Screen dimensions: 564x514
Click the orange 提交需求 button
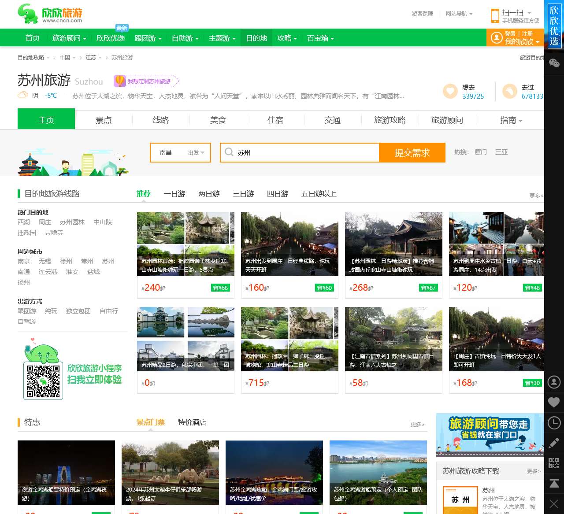tap(412, 152)
